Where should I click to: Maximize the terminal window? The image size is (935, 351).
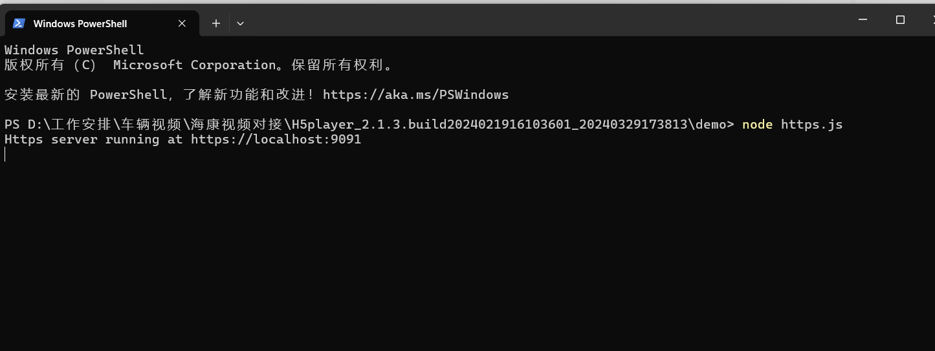pyautogui.click(x=900, y=20)
